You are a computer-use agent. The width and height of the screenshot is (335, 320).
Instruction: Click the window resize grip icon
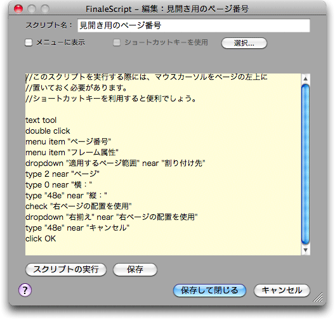[x=318, y=297]
